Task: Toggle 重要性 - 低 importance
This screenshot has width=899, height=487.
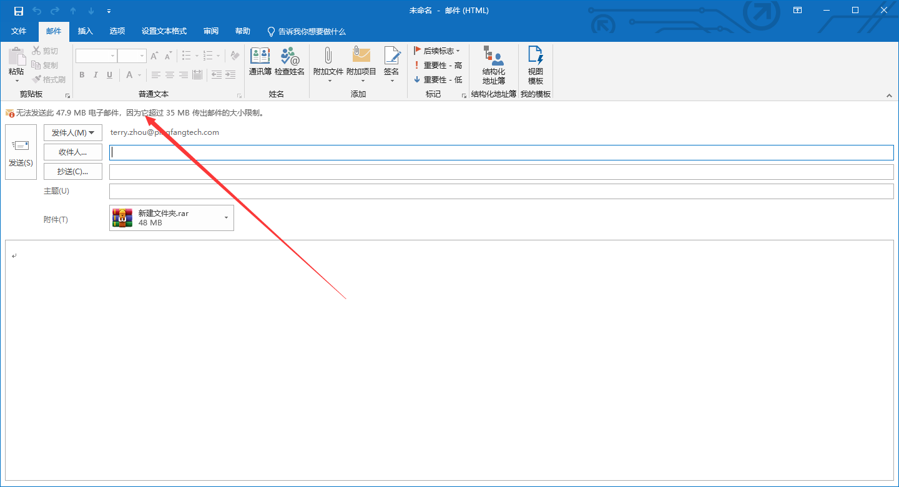Action: click(x=438, y=79)
